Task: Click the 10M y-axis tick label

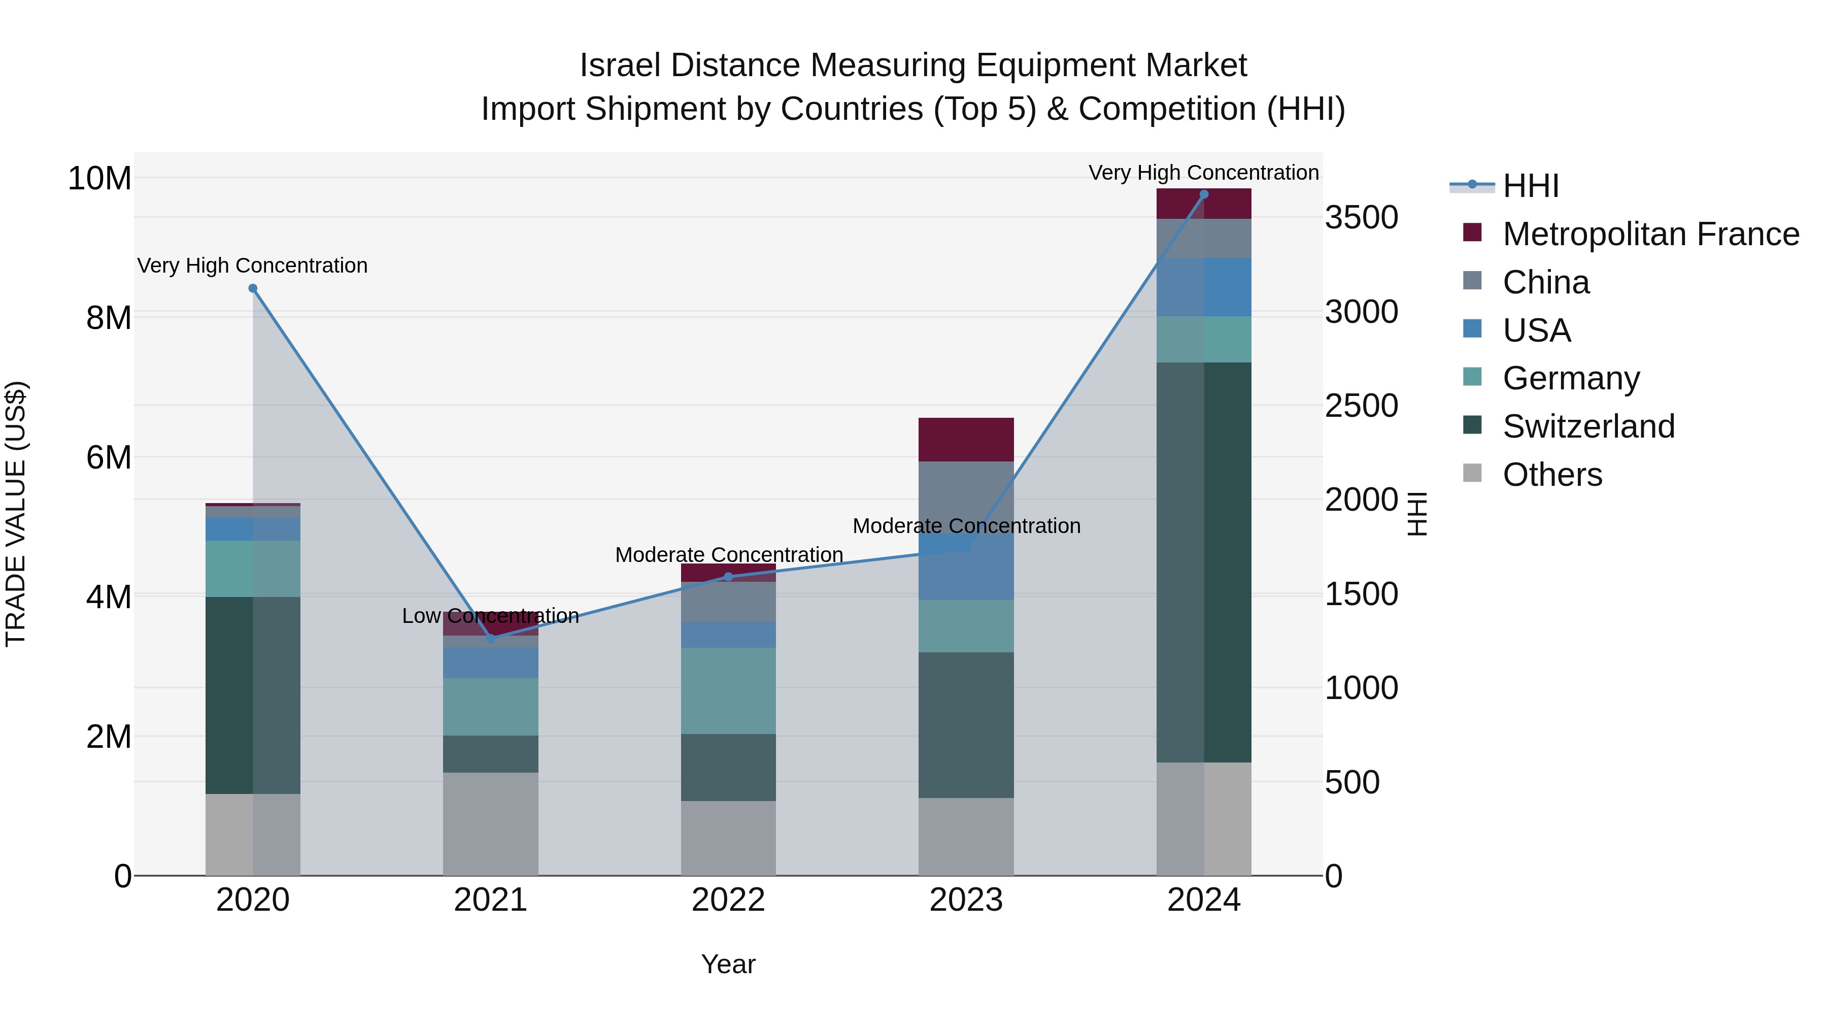Action: 99,178
